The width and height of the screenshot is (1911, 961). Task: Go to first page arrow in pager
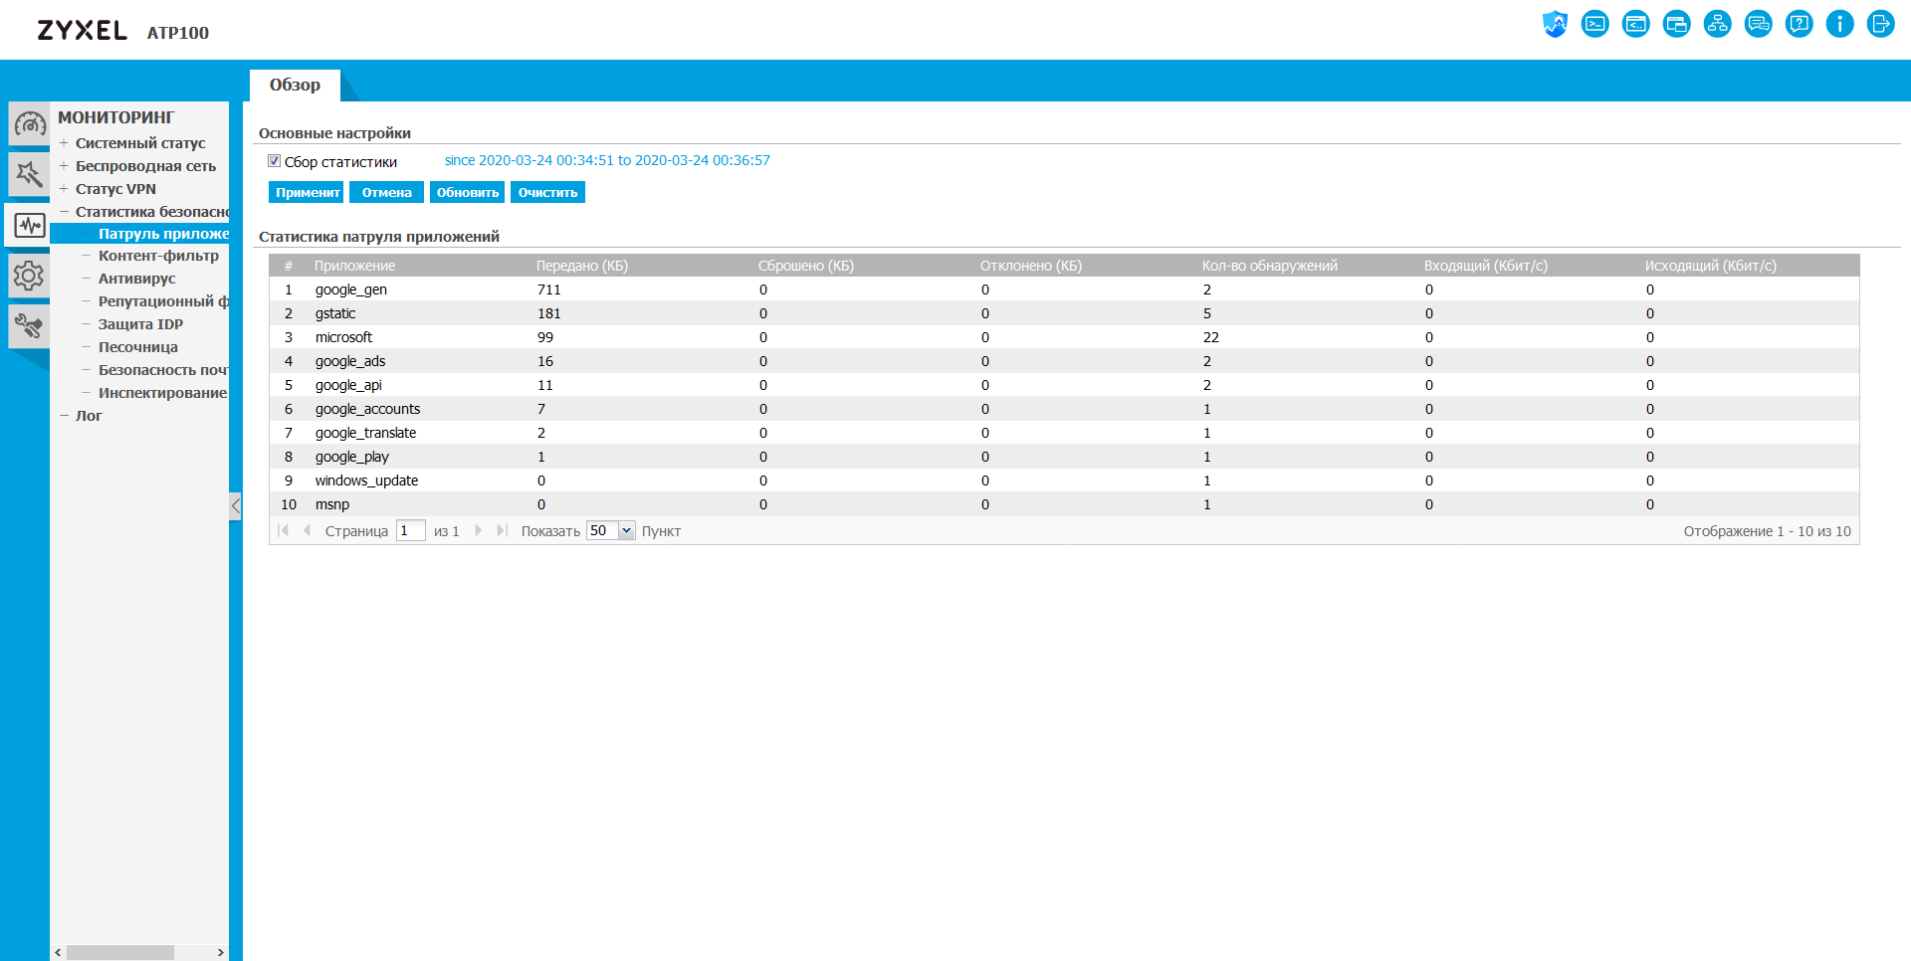click(284, 530)
